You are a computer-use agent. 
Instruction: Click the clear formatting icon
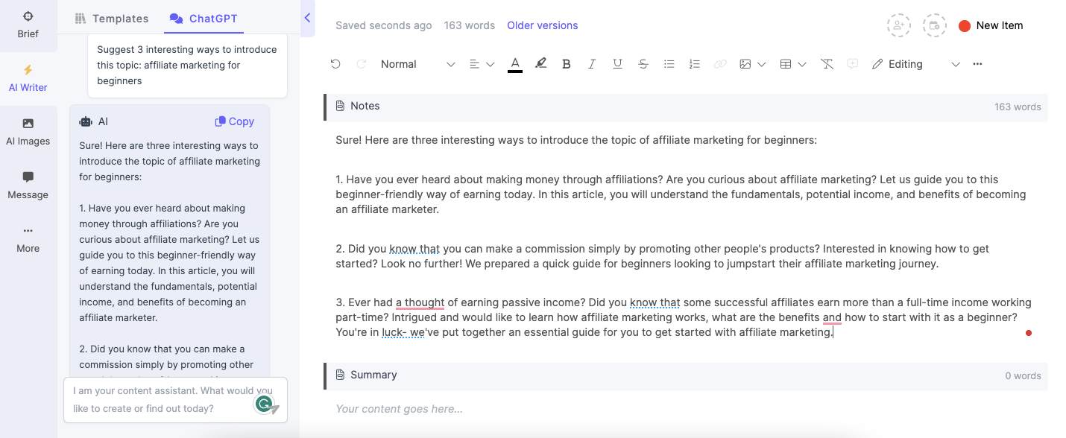click(x=827, y=64)
